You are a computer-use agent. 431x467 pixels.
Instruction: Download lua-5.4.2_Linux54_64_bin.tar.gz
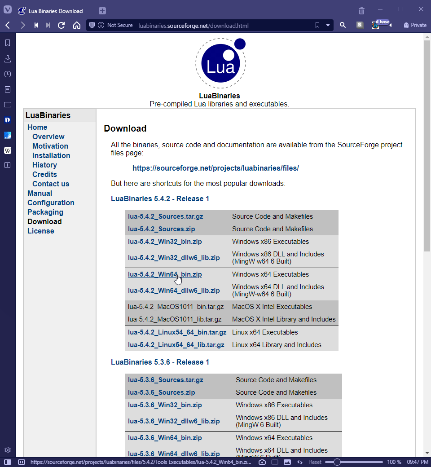[177, 332]
